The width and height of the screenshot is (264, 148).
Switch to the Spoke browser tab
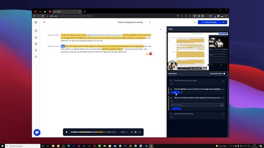[67, 12]
